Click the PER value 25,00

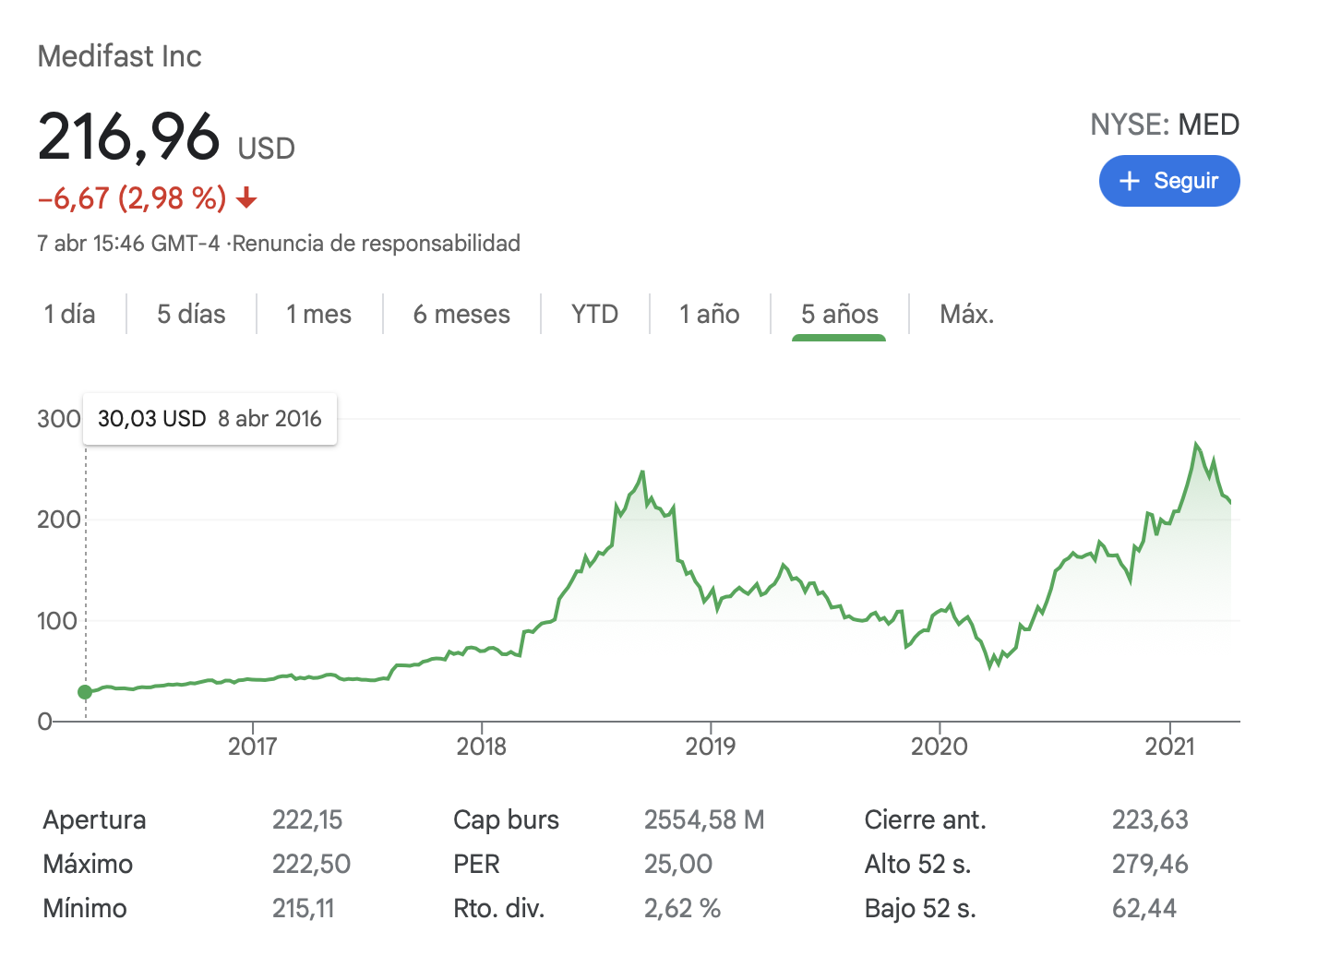(678, 864)
